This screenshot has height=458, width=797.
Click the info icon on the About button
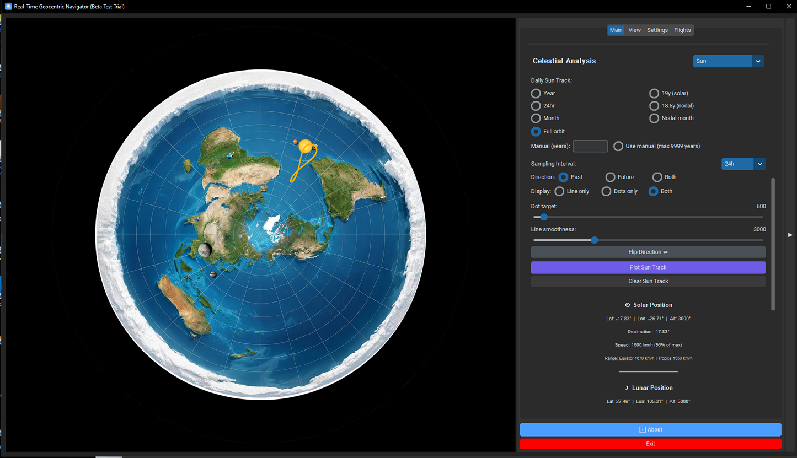pos(642,429)
